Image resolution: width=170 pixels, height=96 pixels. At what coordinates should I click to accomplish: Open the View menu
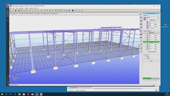pyautogui.click(x=17, y=8)
